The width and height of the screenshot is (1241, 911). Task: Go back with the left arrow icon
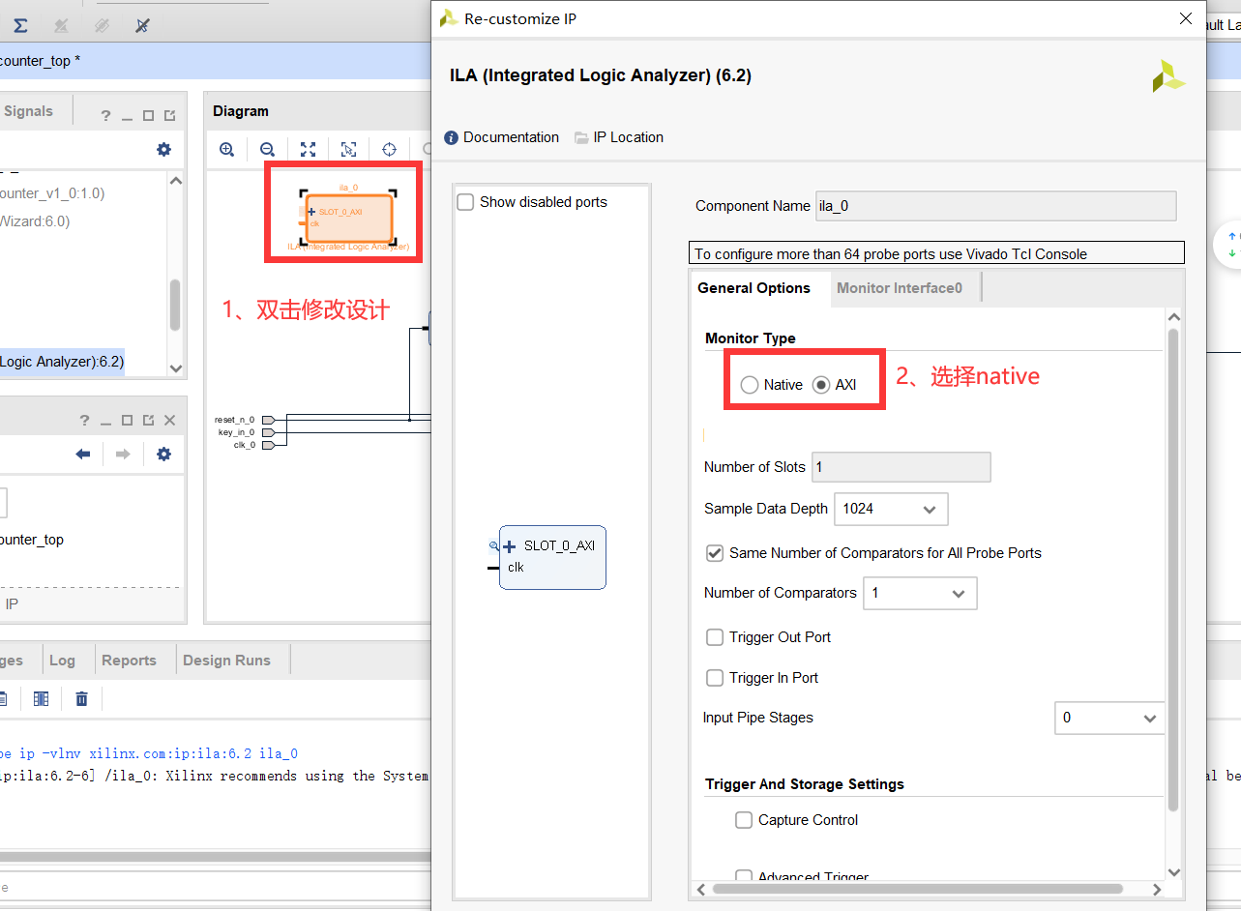83,454
